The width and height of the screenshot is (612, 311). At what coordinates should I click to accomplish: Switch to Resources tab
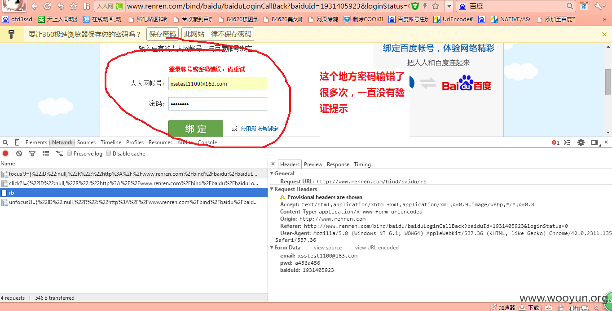click(x=160, y=142)
